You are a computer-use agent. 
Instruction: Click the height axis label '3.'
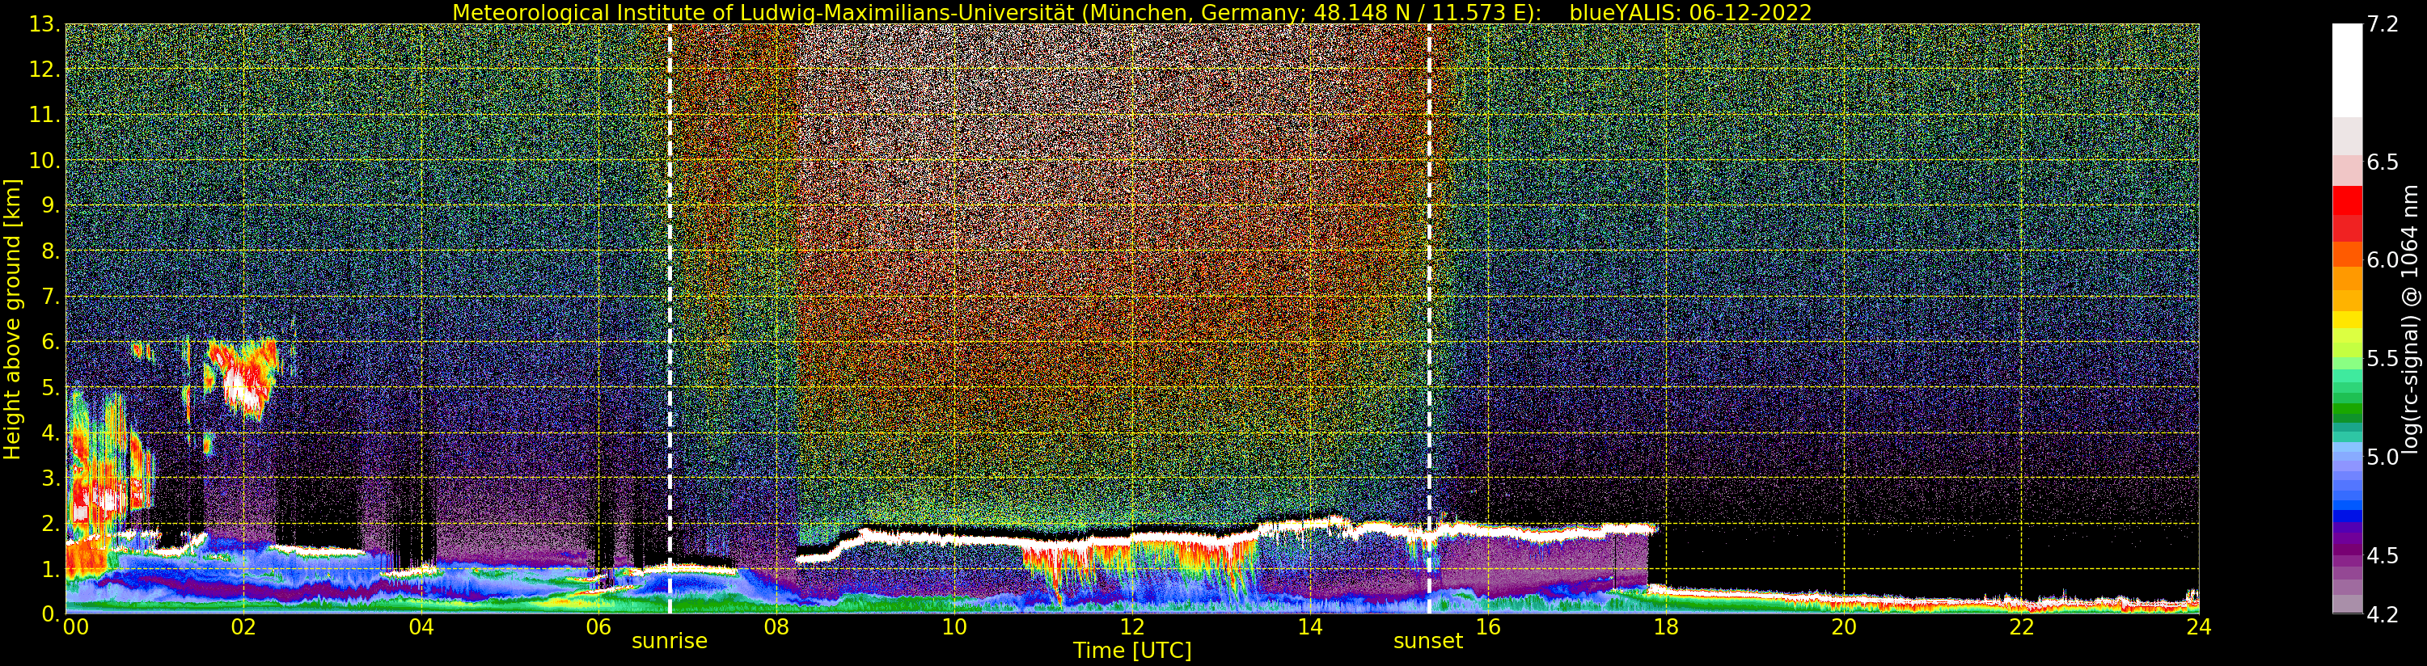pyautogui.click(x=51, y=478)
